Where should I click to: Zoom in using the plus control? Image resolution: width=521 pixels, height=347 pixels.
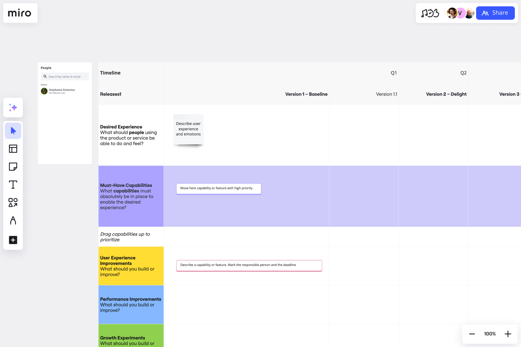click(508, 334)
